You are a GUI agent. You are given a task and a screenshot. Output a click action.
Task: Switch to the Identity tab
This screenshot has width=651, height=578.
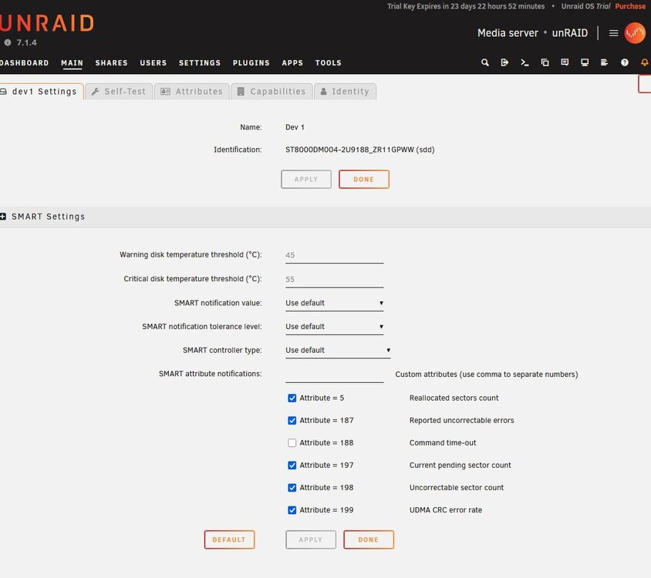pyautogui.click(x=345, y=91)
